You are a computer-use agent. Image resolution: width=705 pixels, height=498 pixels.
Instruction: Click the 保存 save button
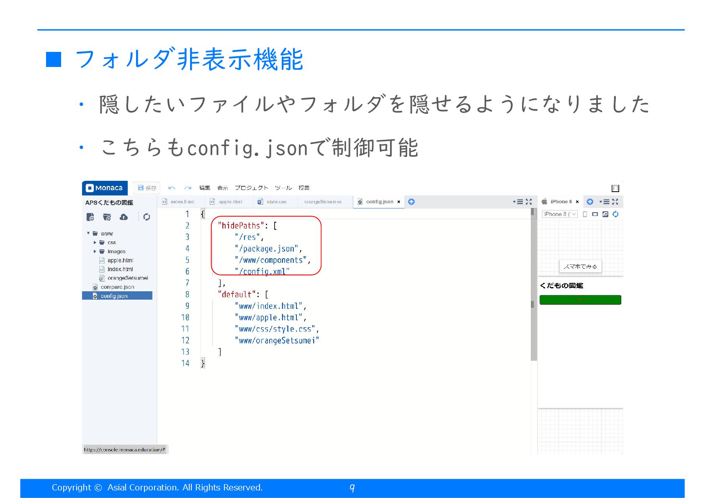[147, 188]
